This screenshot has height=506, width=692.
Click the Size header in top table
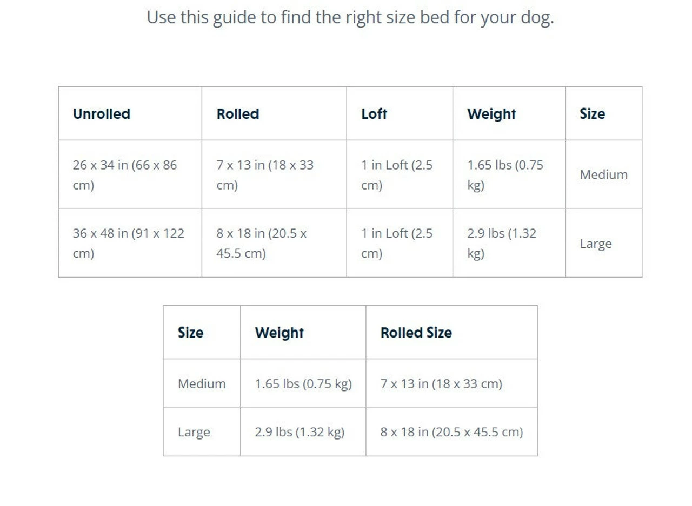(592, 114)
